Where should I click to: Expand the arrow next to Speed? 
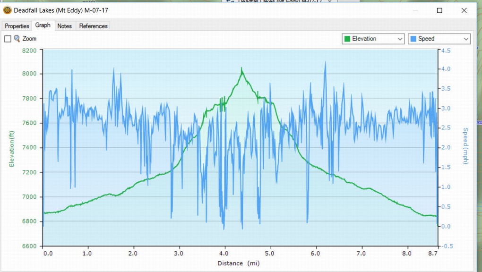(466, 39)
